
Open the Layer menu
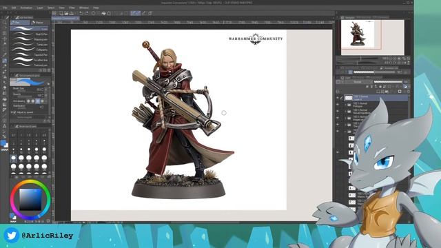point(40,8)
